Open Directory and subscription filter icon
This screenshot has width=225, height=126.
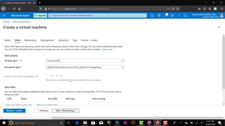pos(159,15)
